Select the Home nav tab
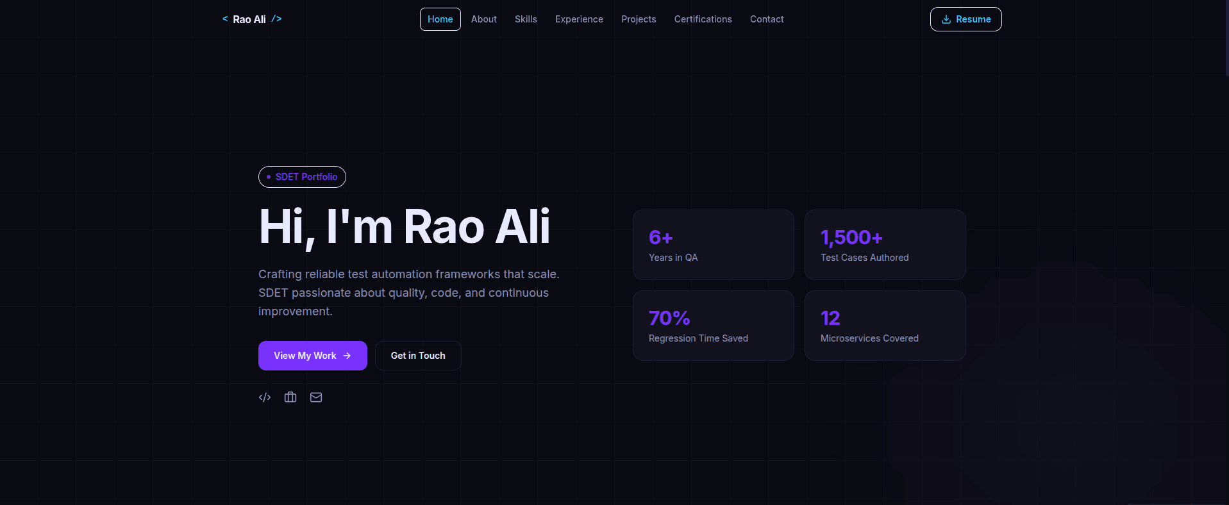This screenshot has width=1229, height=505. 440,19
